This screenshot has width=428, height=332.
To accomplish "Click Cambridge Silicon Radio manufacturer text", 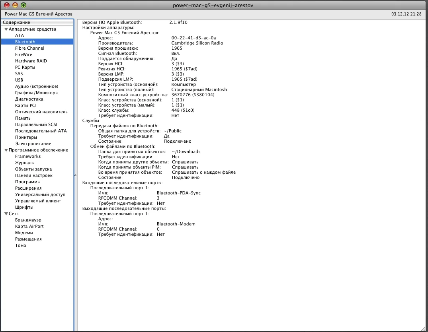I will click(197, 43).
